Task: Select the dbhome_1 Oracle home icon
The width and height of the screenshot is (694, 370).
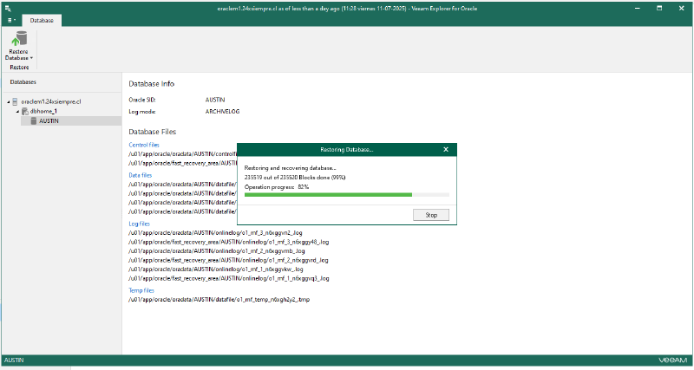Action: tap(25, 112)
